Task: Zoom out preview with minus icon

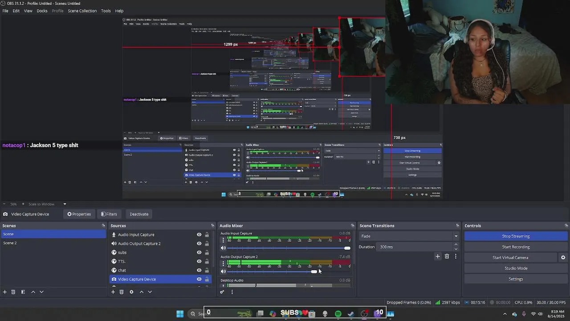Action: 4,204
